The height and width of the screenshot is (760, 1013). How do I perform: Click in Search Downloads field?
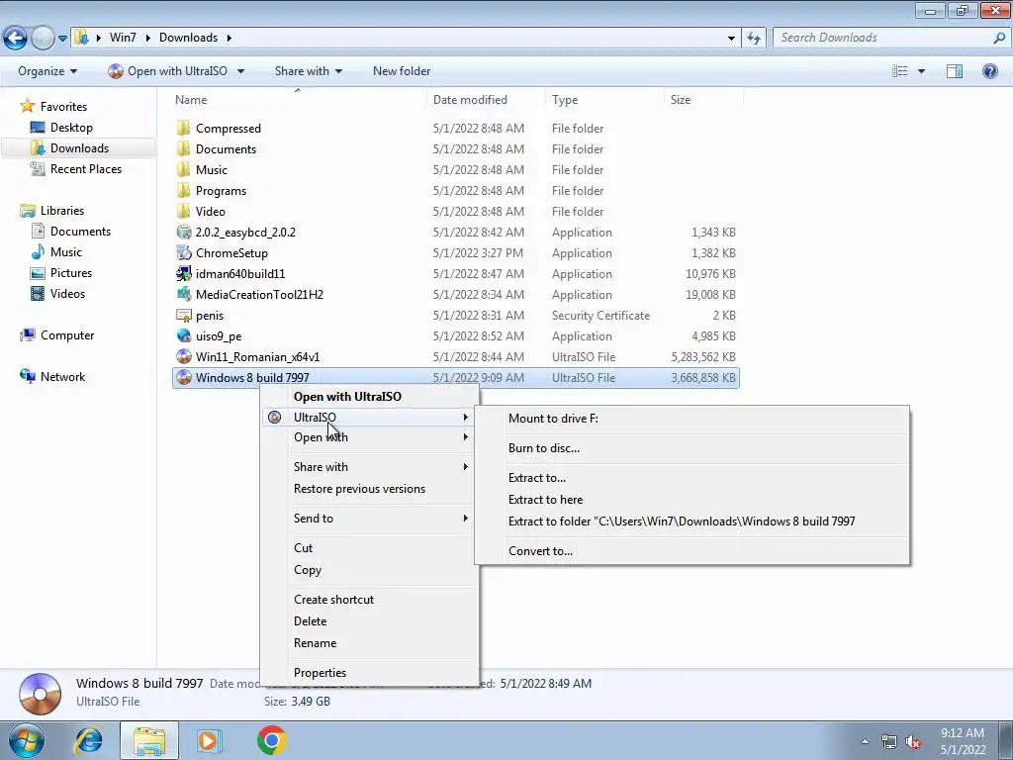tap(881, 38)
